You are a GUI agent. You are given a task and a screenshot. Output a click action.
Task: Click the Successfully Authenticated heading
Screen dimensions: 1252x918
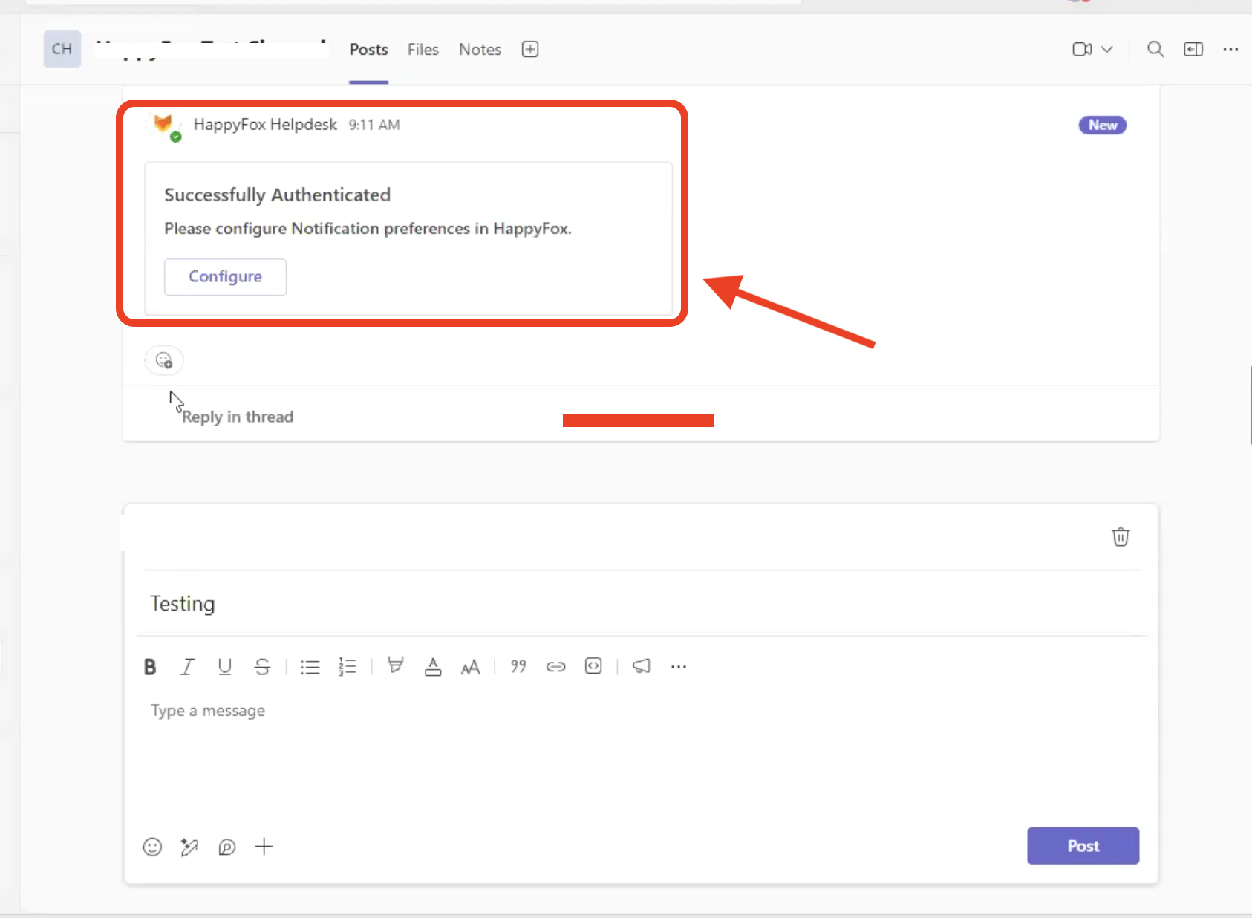(x=277, y=195)
